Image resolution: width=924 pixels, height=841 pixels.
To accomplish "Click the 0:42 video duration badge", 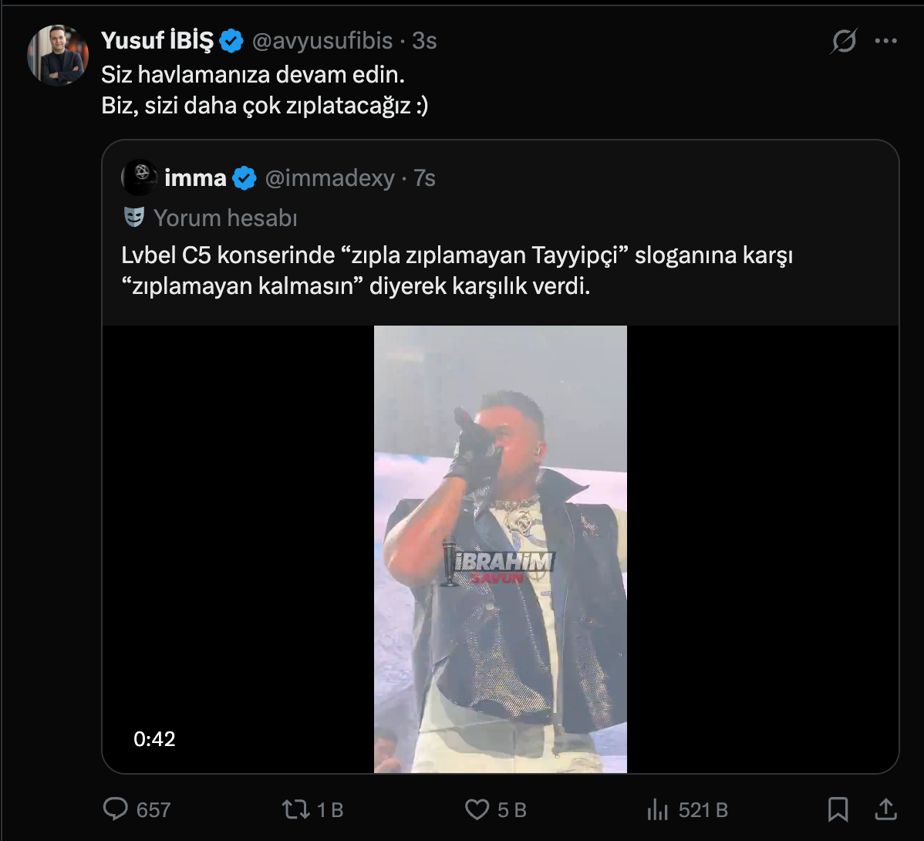I will pos(154,739).
